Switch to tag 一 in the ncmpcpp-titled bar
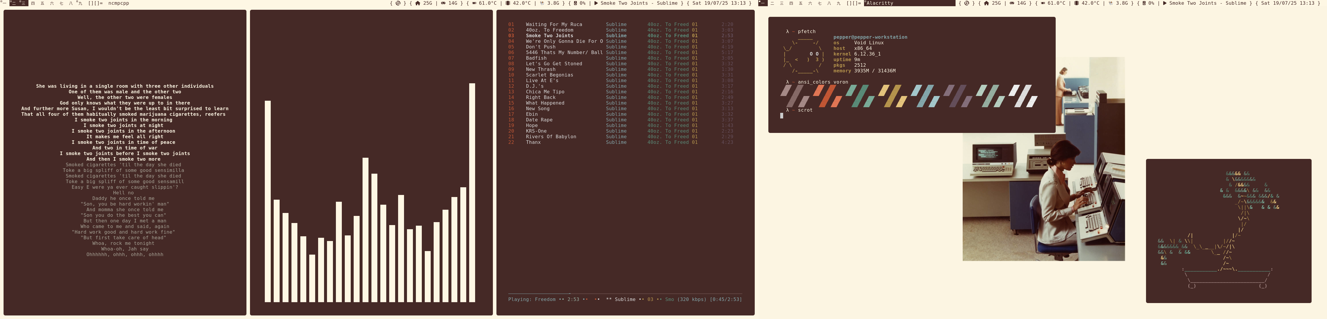Screen dimensions: 1327x319 click(4, 3)
